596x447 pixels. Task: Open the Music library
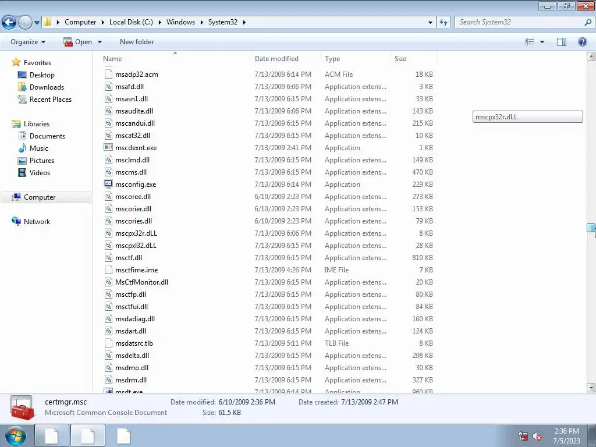coord(39,148)
